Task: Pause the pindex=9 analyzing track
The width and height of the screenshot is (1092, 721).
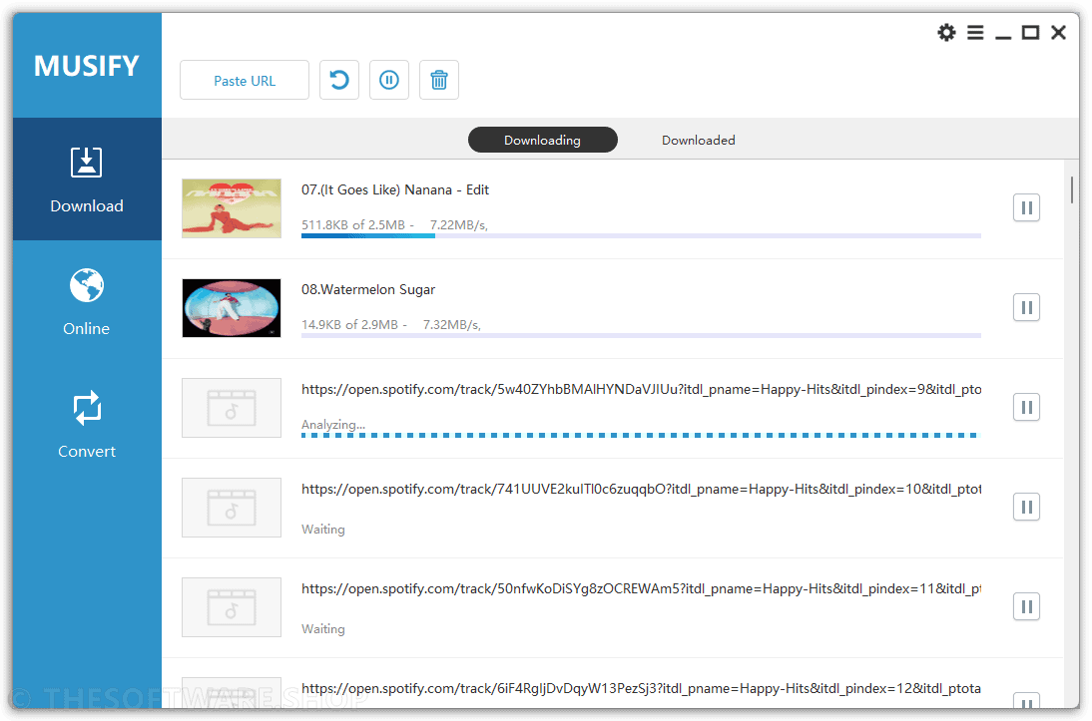Action: (x=1026, y=407)
